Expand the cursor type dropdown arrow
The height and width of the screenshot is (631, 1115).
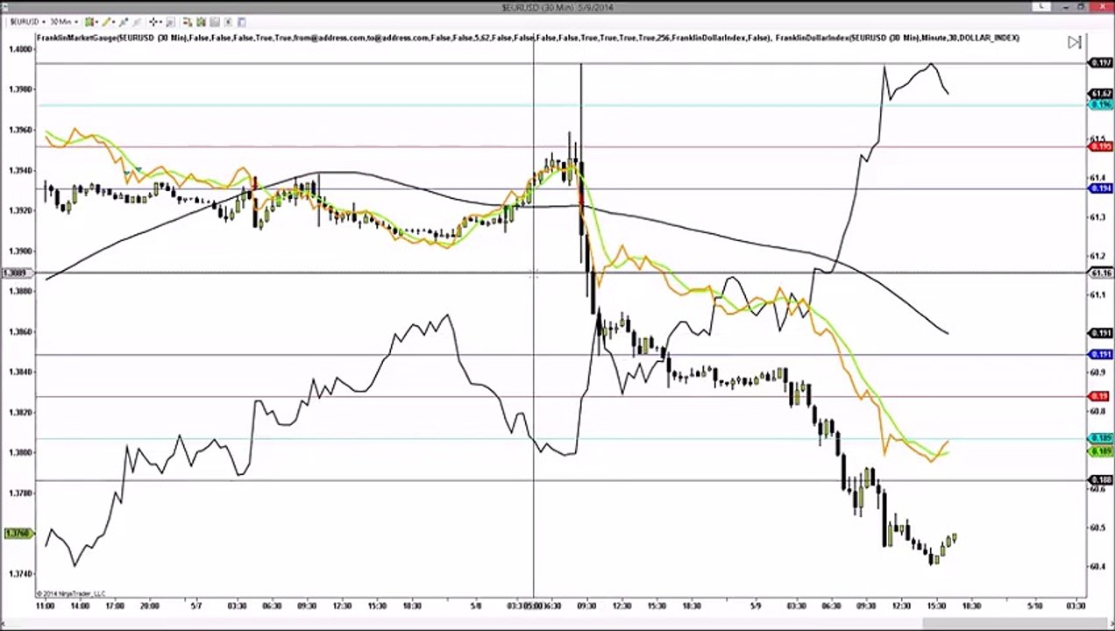(x=161, y=22)
